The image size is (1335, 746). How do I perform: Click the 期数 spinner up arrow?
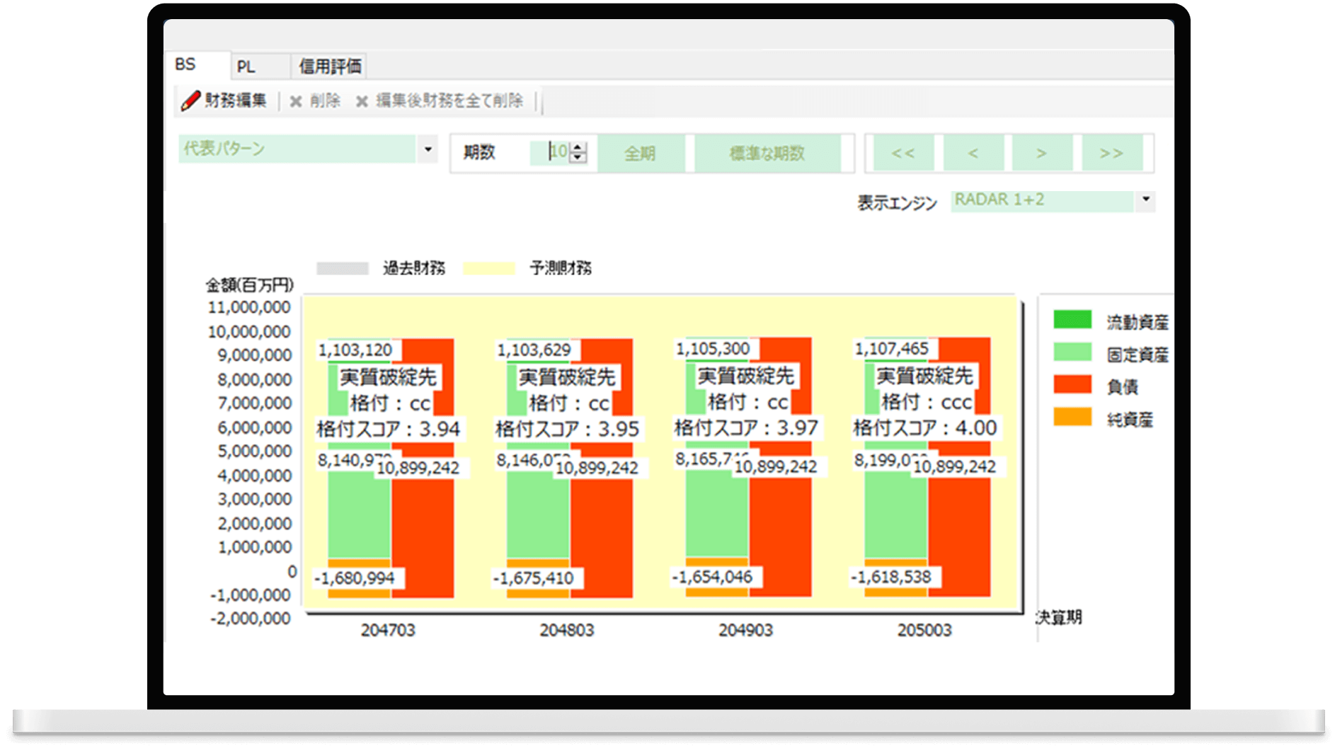578,147
